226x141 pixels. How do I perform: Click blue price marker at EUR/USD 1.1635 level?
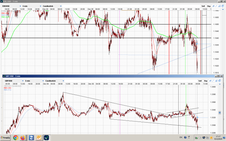pos(197,44)
